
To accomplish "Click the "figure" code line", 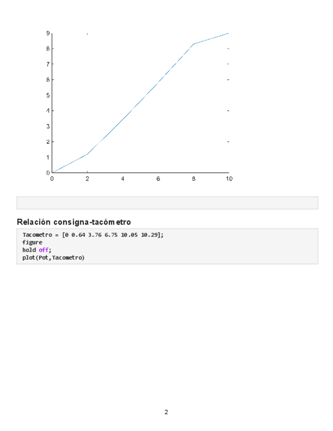I will 32,242.
